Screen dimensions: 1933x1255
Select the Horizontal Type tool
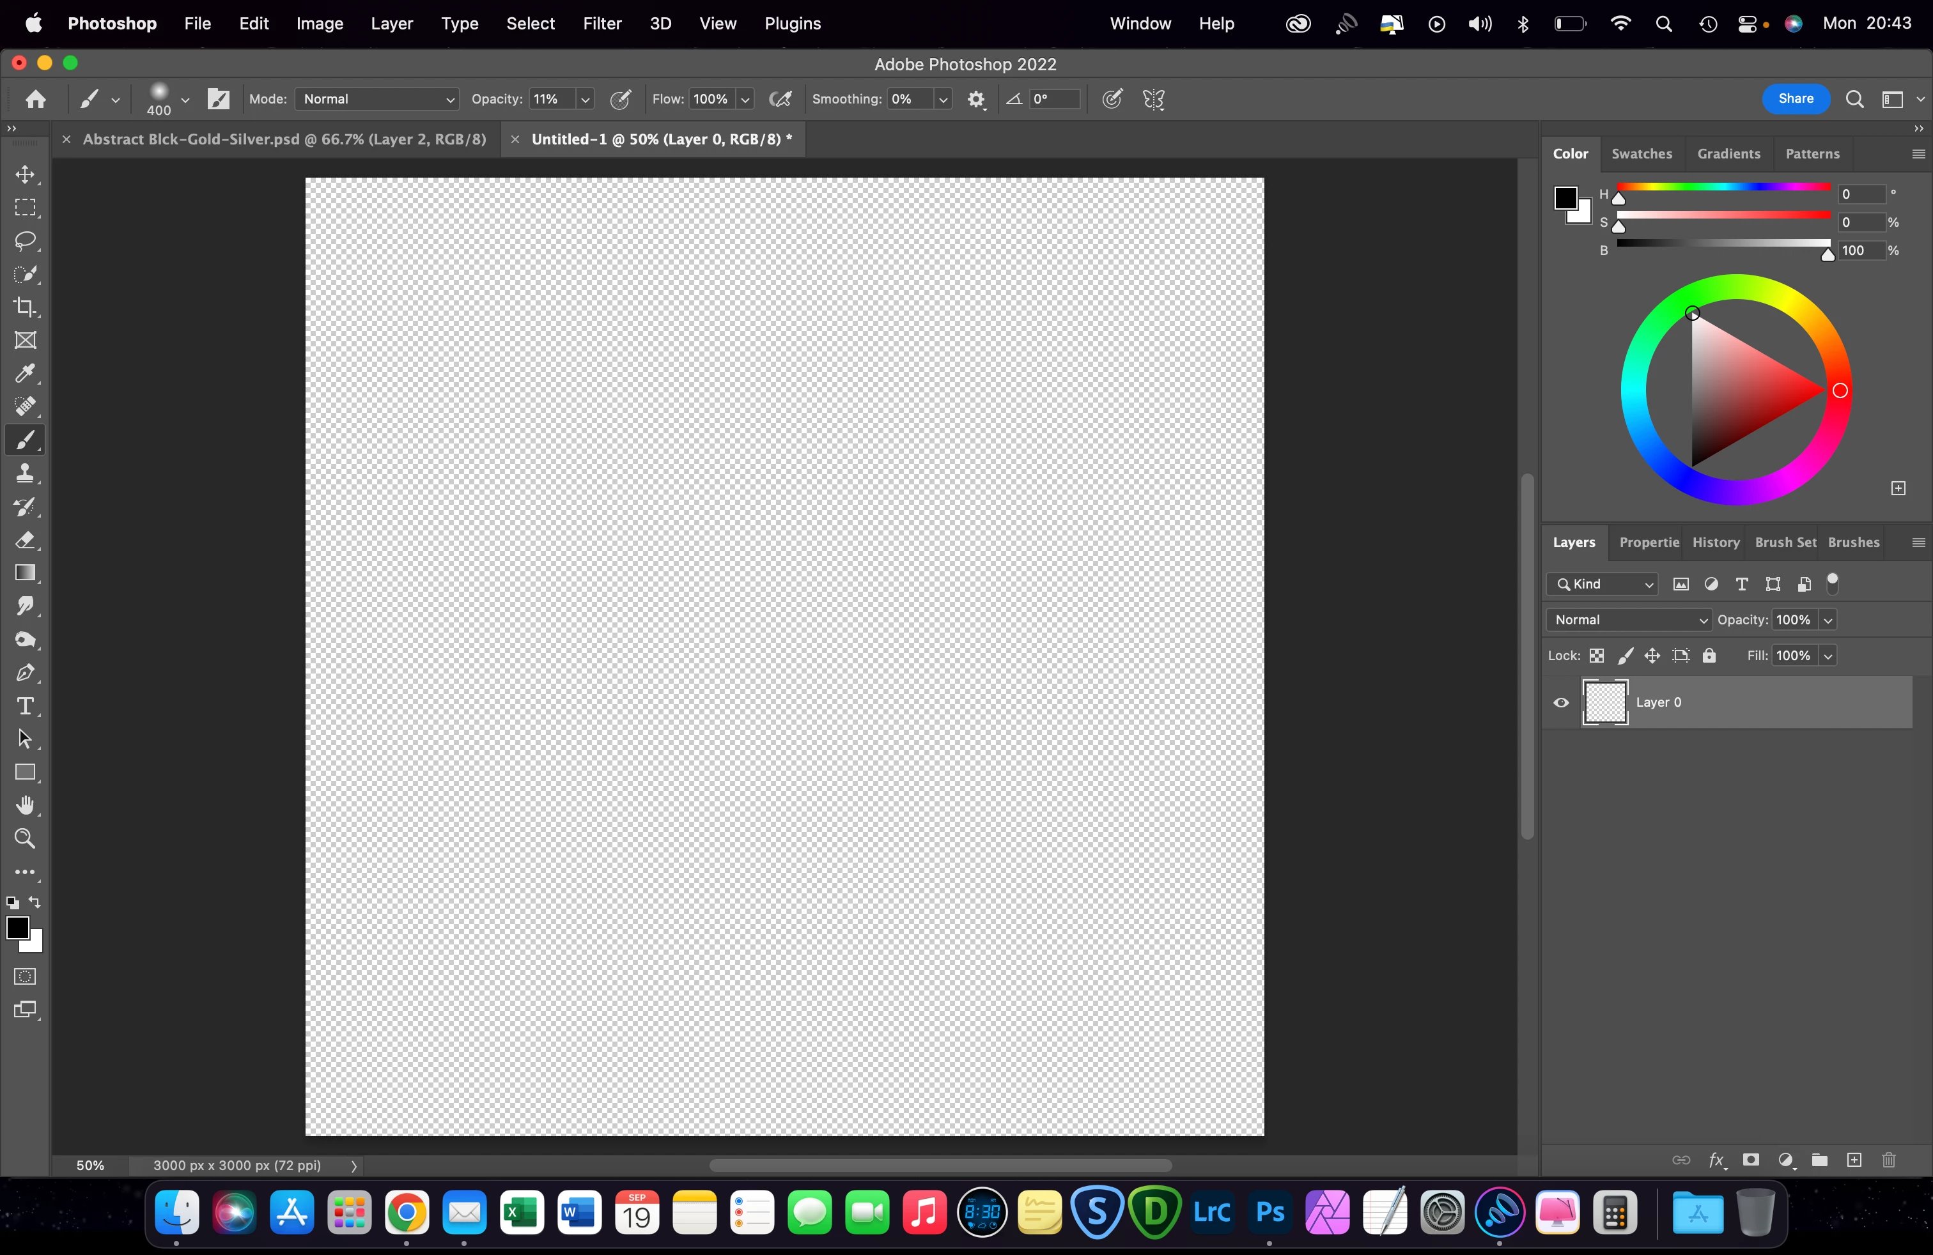click(25, 706)
